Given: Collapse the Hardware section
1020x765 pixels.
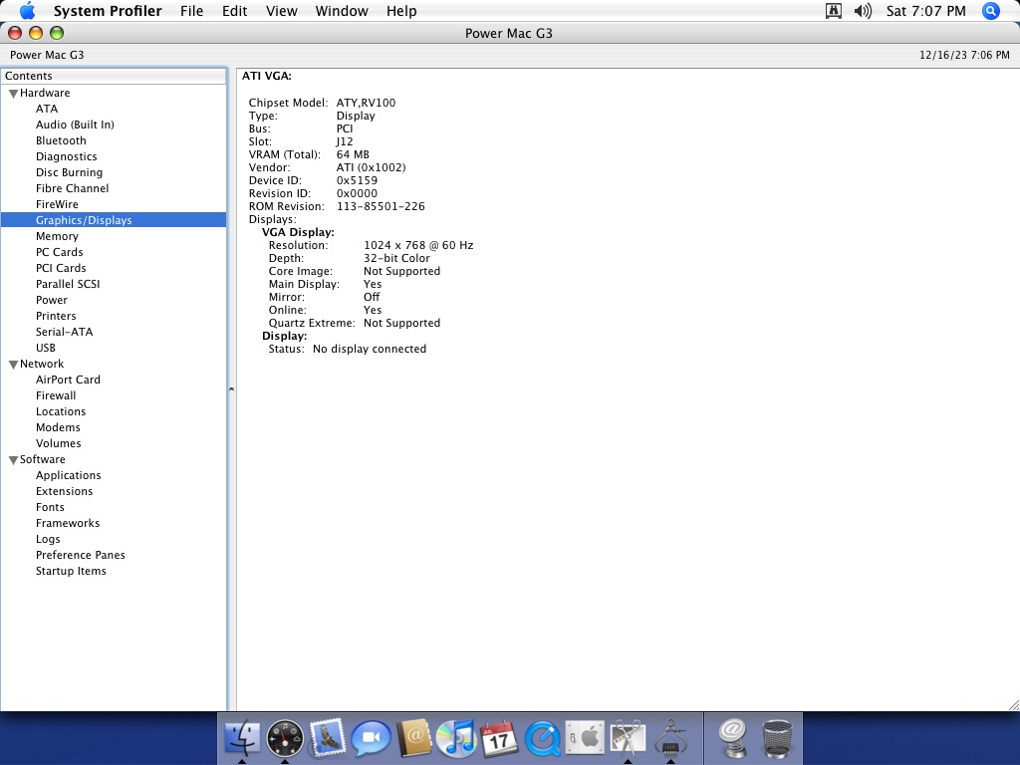Looking at the screenshot, I should coord(13,94).
